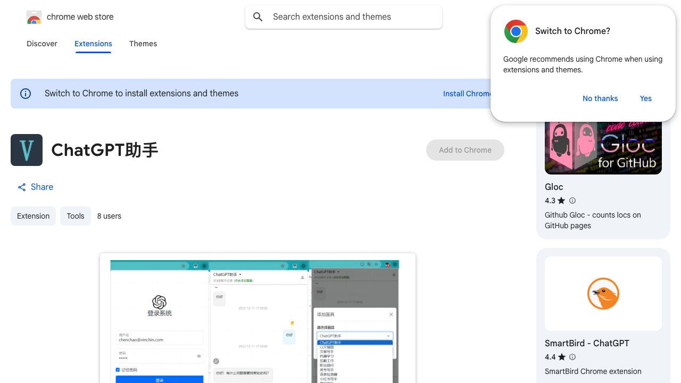
Task: Click the Tools category chip
Action: pos(76,216)
